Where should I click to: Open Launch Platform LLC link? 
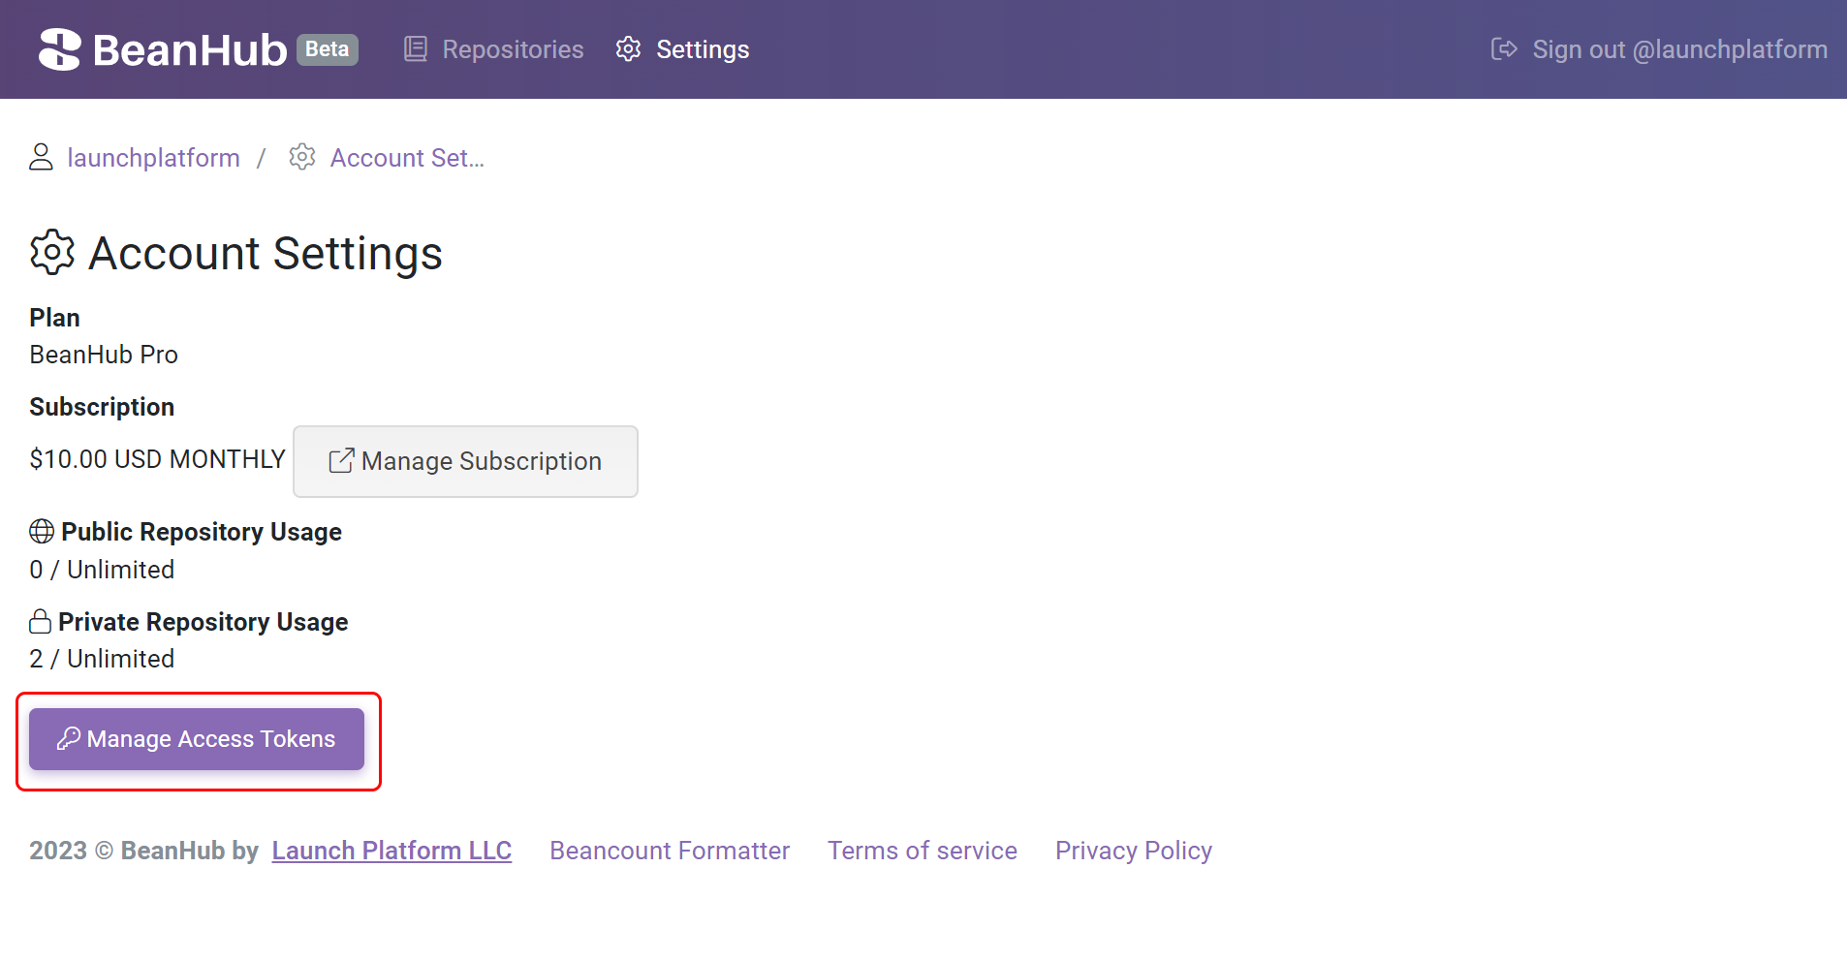[391, 851]
